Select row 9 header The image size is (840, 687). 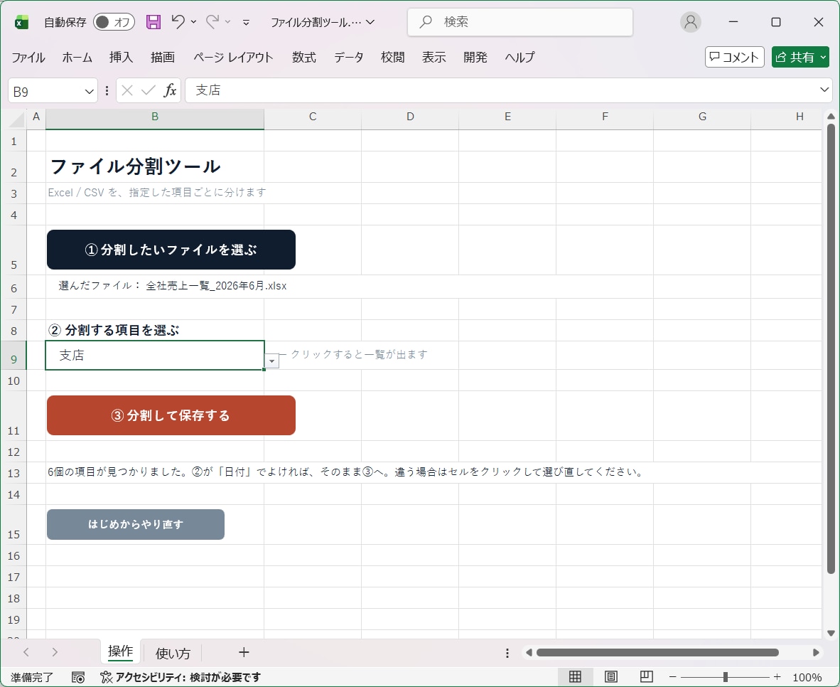click(14, 356)
